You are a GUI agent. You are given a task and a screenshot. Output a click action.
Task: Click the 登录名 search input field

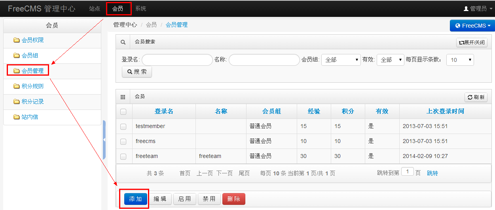(x=177, y=60)
